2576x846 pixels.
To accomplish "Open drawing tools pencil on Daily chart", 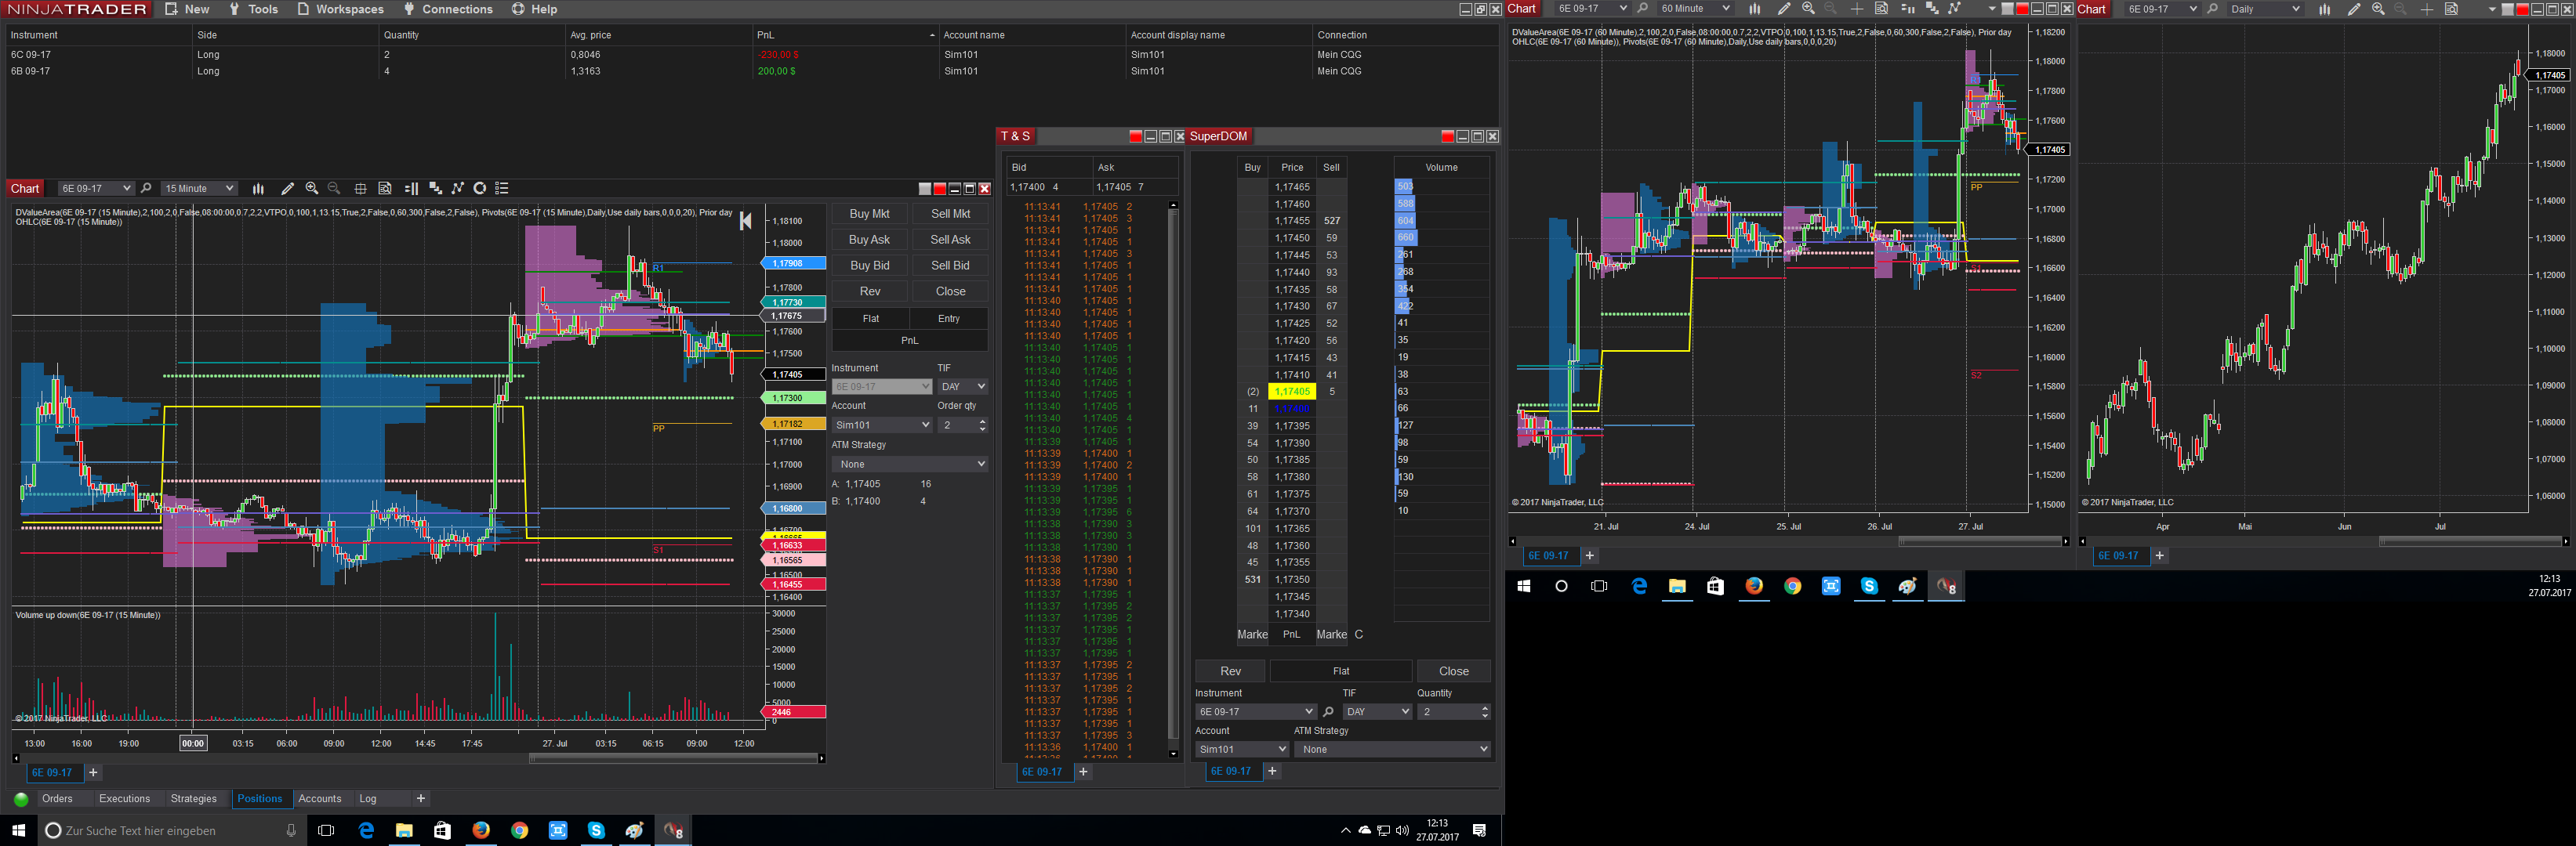I will click(2354, 9).
